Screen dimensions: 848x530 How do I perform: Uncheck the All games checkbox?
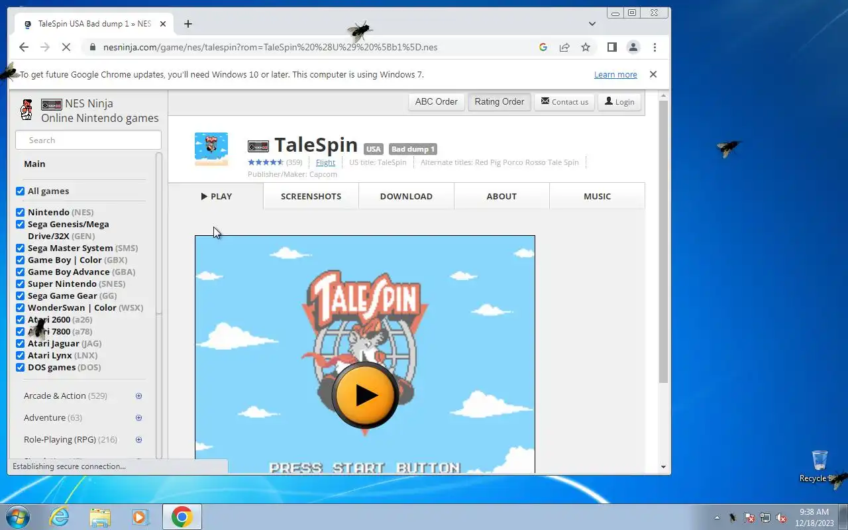click(x=20, y=191)
